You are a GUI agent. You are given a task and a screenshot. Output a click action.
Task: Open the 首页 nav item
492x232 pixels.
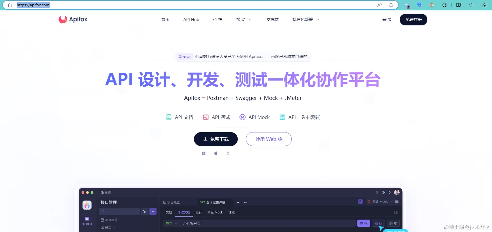165,20
